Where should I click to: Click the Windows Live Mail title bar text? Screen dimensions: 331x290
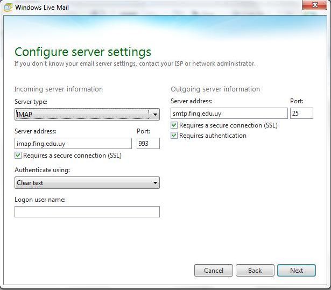point(41,8)
